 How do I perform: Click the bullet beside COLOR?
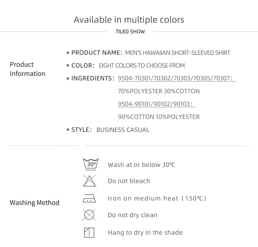tap(68, 65)
